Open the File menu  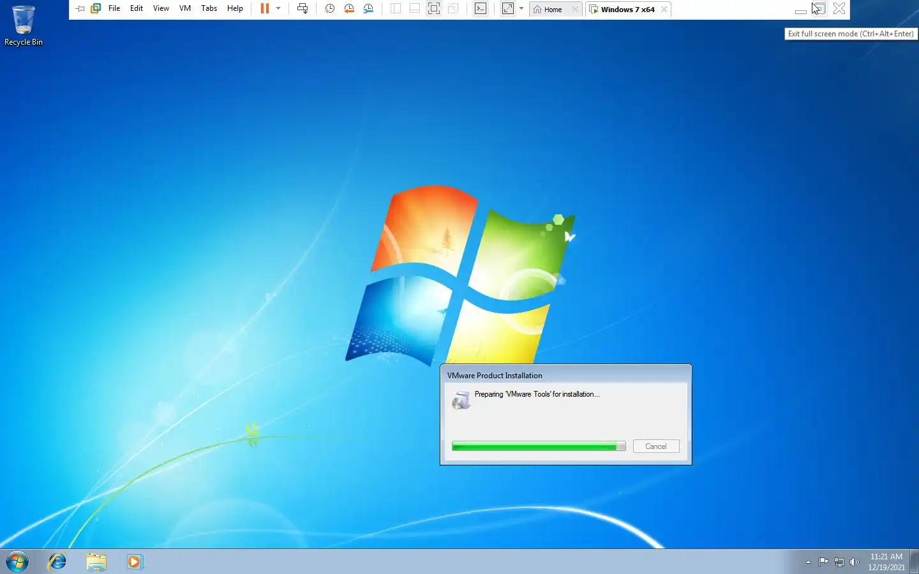[x=114, y=9]
